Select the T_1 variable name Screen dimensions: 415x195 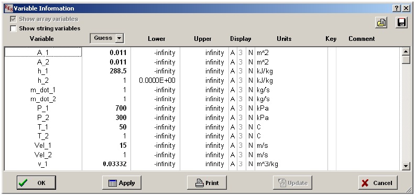(x=43, y=127)
